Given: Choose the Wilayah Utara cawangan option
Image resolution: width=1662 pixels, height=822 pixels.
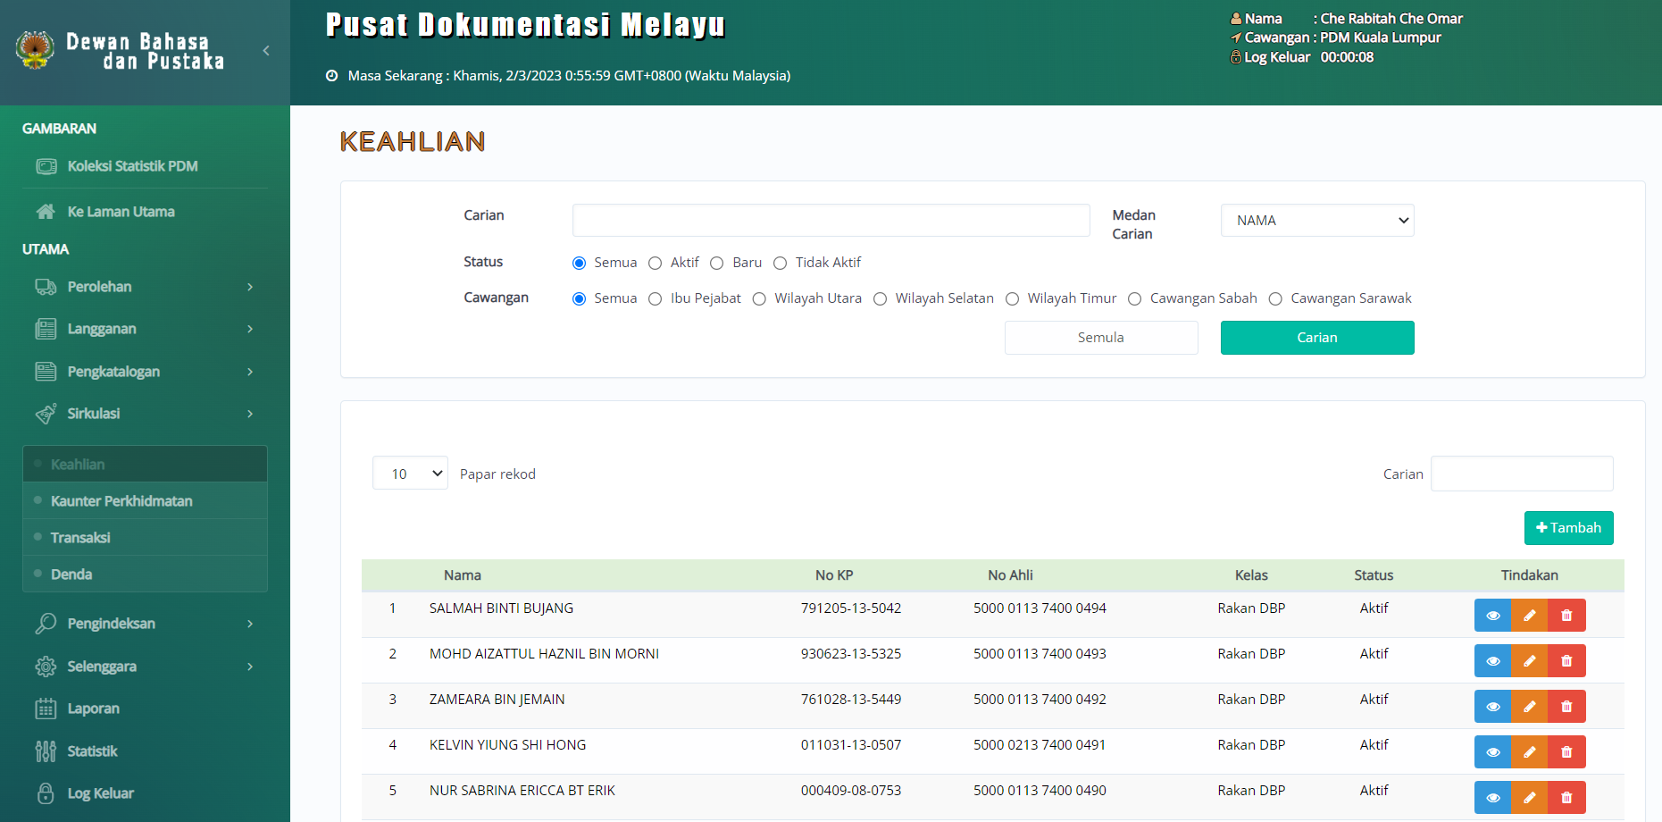Looking at the screenshot, I should tap(759, 299).
